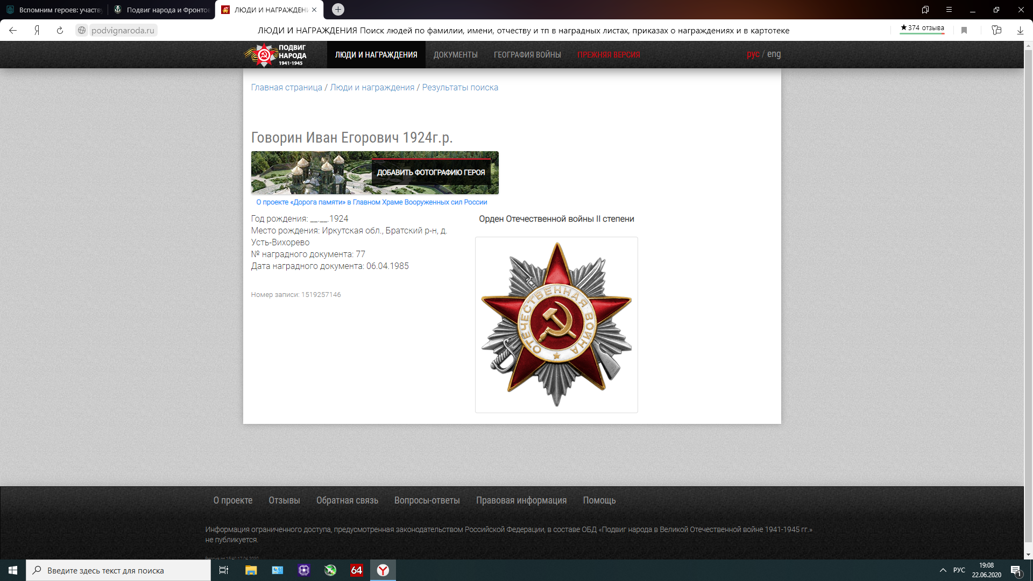This screenshot has height=581, width=1033.
Task: Reload the page with the refresh icon
Action: coord(60,31)
